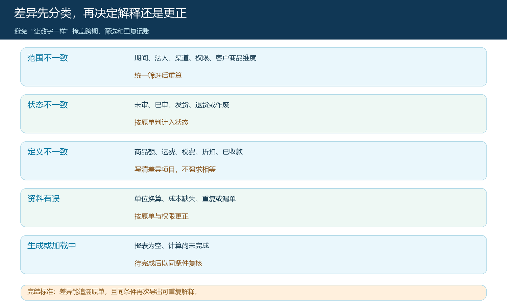The height and width of the screenshot is (304, 507).
Task: Click the 生成或加载中 heading
Action: click(x=52, y=246)
